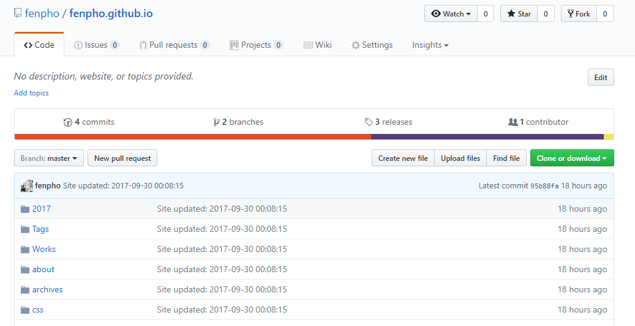Click the watchers count next to Watch
Viewport: 635px width, 326px height.
pos(486,13)
